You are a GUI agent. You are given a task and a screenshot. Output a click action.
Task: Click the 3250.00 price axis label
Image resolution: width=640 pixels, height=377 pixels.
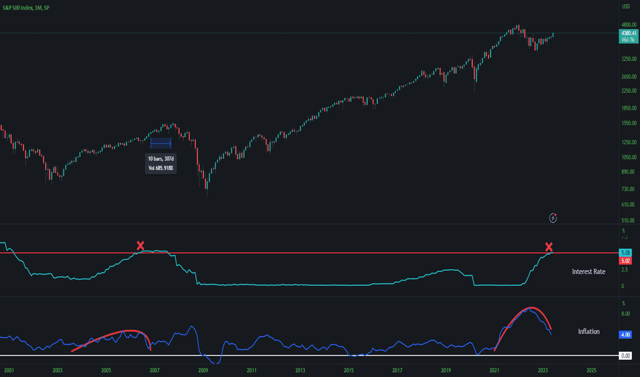point(629,59)
